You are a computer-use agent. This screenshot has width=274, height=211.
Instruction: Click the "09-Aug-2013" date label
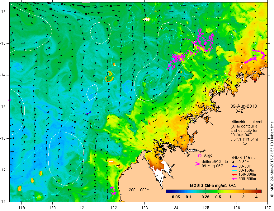coord(243,106)
